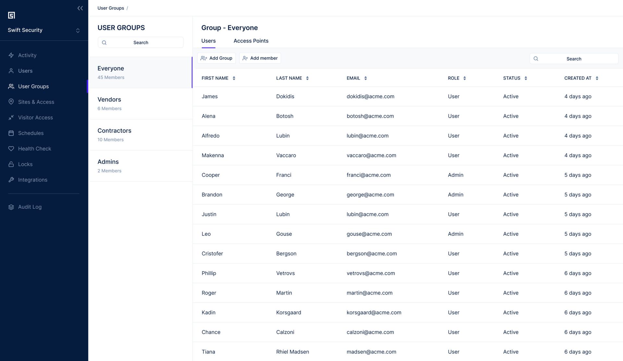623x361 pixels.
Task: Open the Schedules menu item
Action: [31, 133]
